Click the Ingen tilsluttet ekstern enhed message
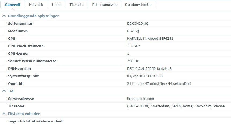Screen dimensions: 231x124 (36, 121)
